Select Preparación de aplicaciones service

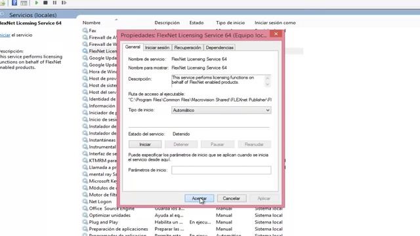(118, 229)
